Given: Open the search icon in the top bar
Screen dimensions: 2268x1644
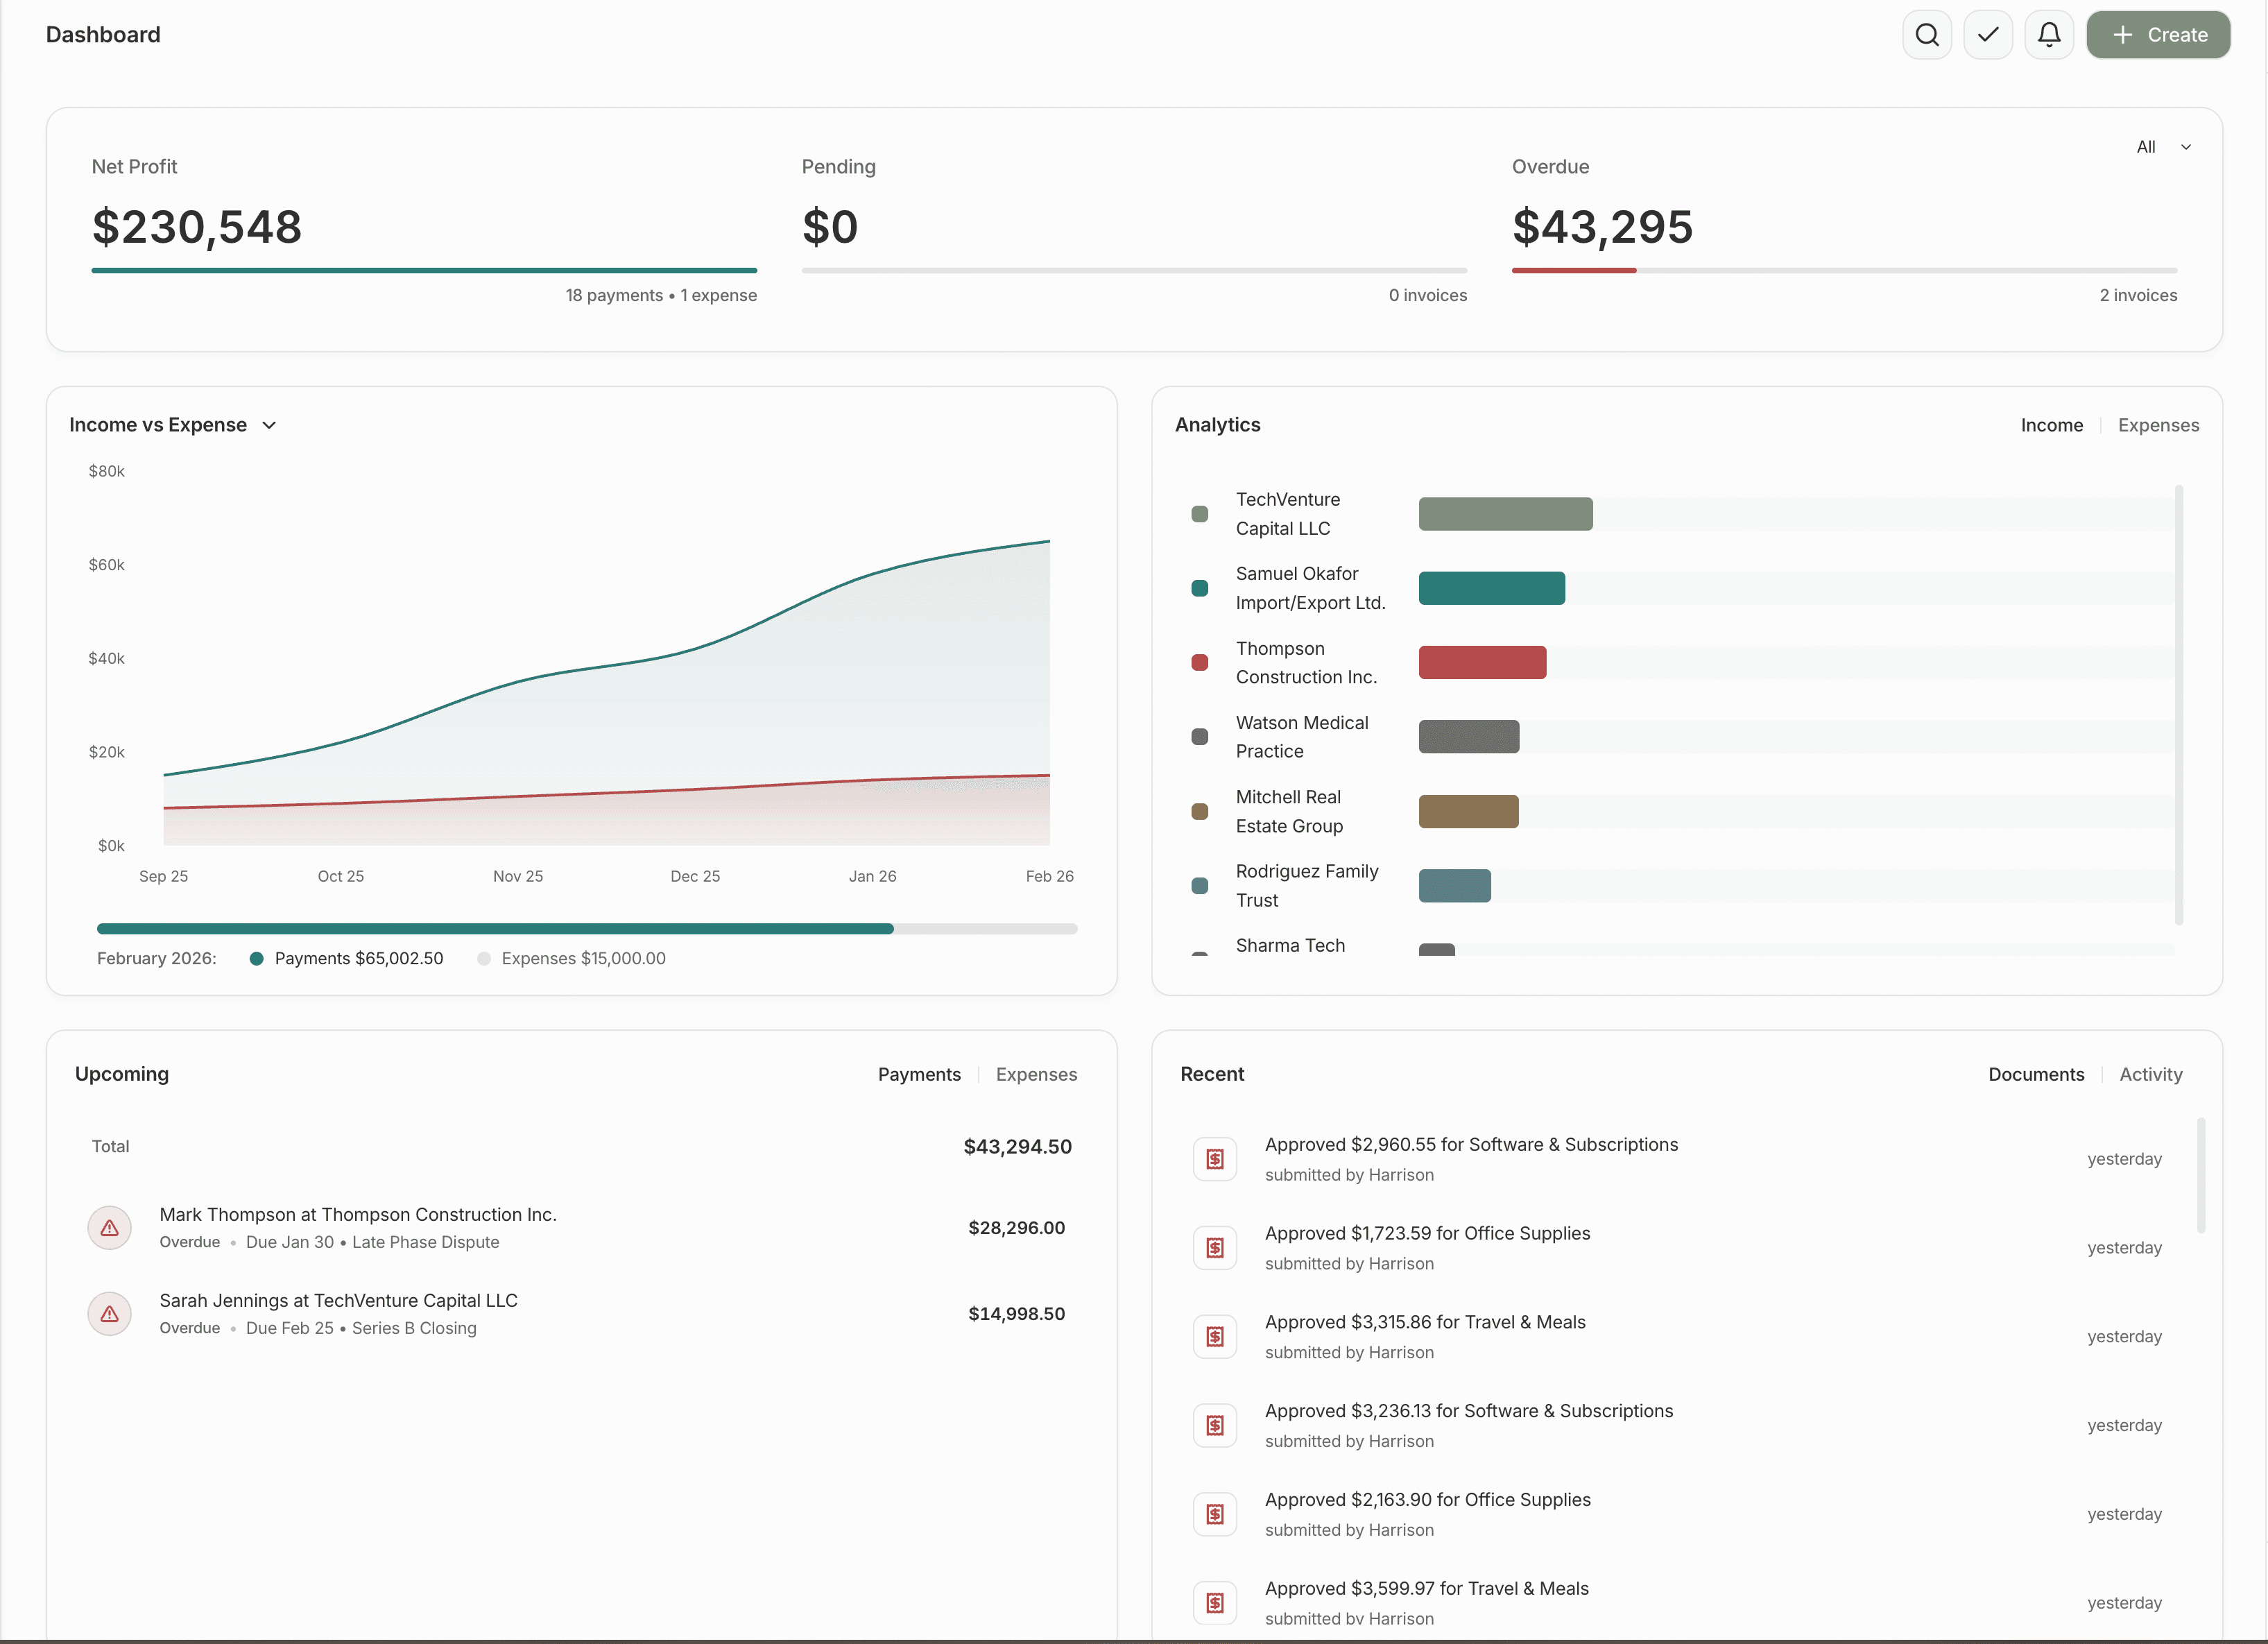Looking at the screenshot, I should point(1926,34).
